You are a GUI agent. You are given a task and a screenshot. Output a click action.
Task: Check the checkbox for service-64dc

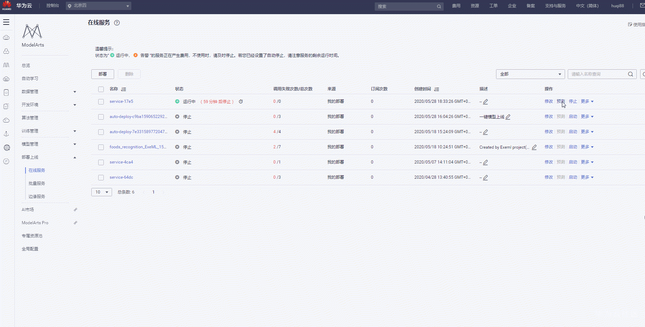[x=101, y=177]
